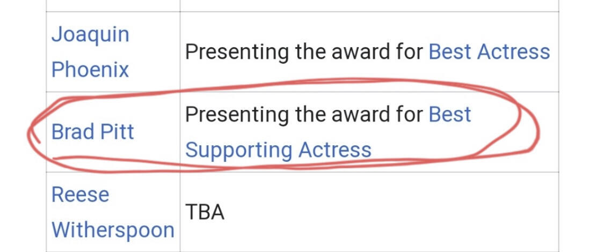
Task: Follow the Best Actress link
Action: click(489, 52)
